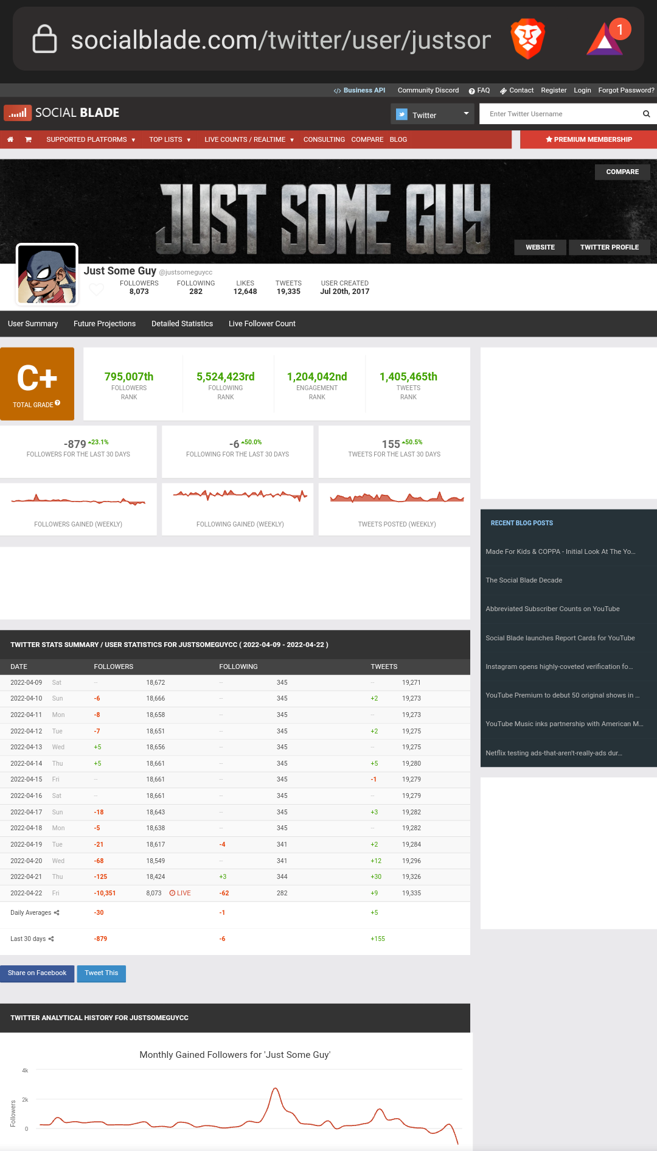The width and height of the screenshot is (657, 1151).
Task: Click the LIVE indicator in the 2022-04-22 row
Action: click(x=180, y=893)
